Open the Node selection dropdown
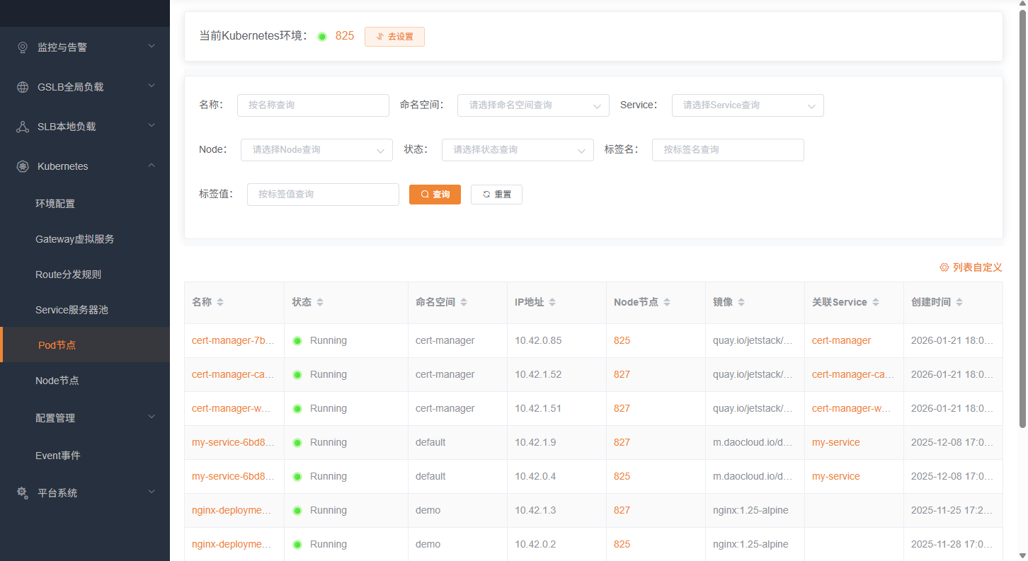 [316, 150]
